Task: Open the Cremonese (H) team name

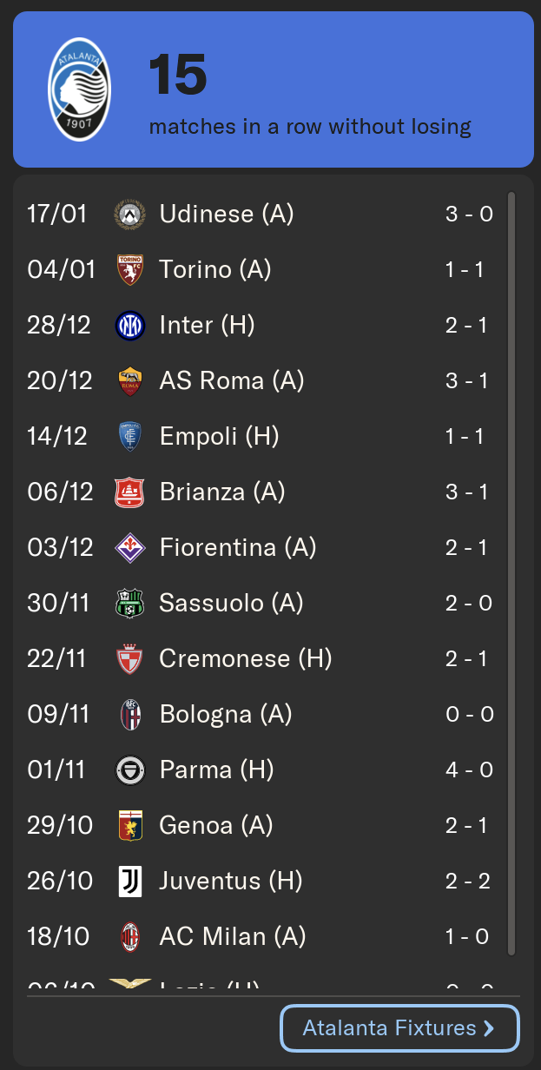Action: [x=246, y=659]
